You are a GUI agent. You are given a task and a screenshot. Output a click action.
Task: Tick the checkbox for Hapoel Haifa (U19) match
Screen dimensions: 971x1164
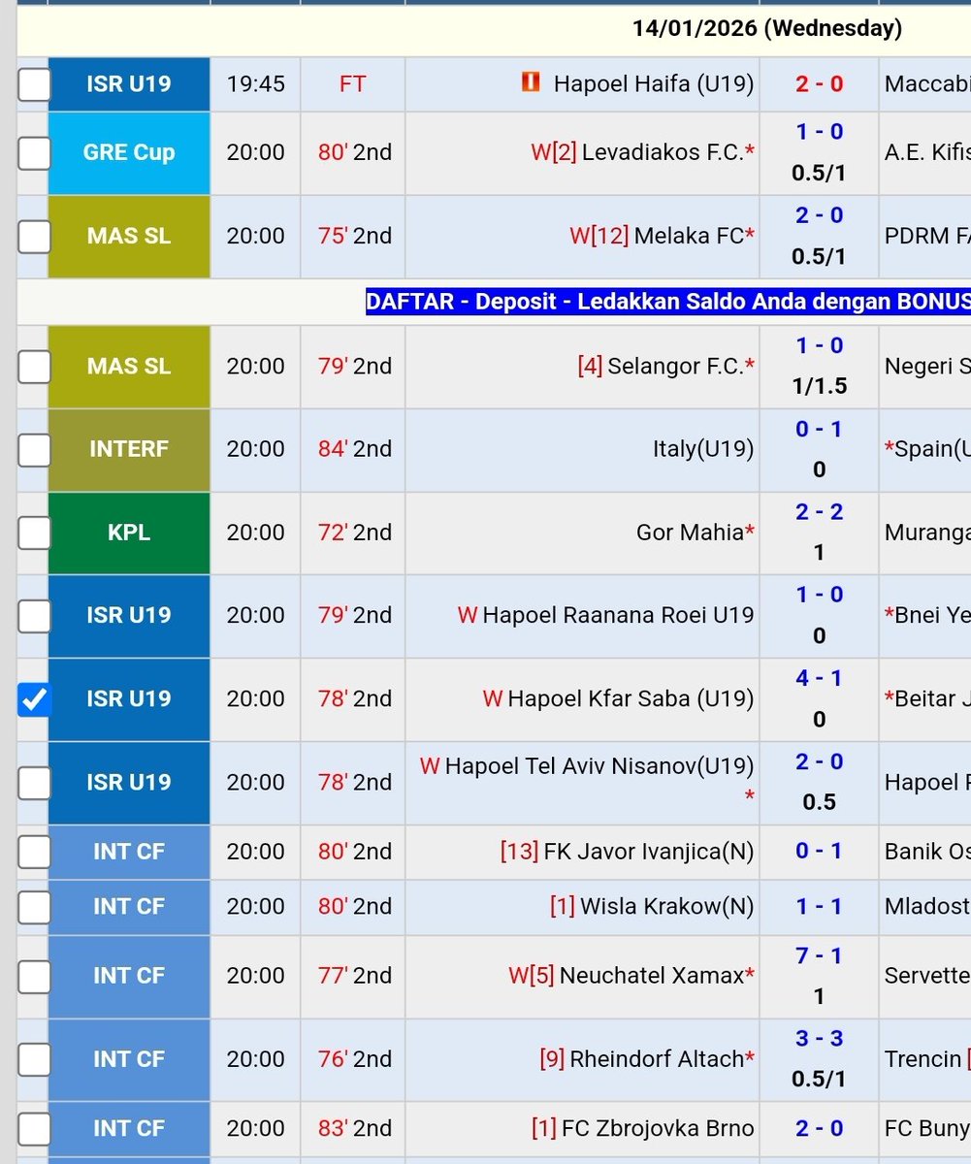34,84
